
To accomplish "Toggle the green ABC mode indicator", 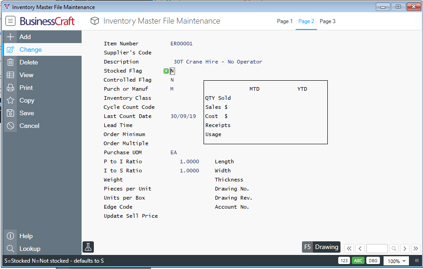I will [x=358, y=261].
